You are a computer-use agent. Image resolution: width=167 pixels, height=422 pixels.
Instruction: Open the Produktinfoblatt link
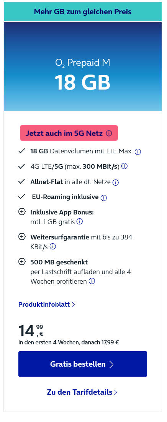(x=47, y=304)
